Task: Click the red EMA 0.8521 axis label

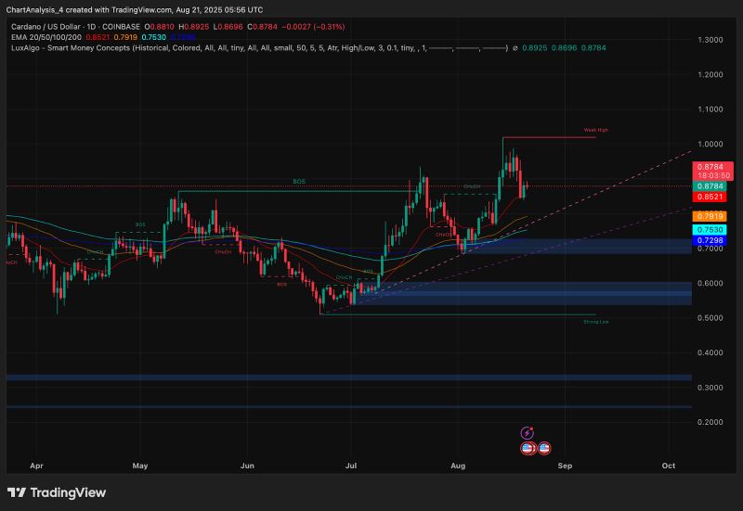Action: 714,197
